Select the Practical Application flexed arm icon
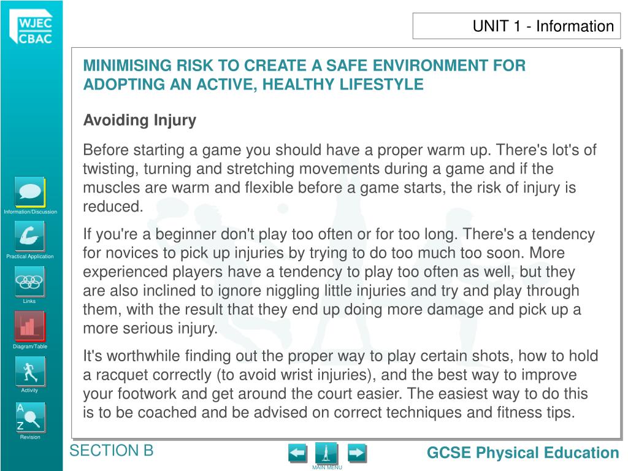Screen dimensions: 628x471 (x=30, y=236)
